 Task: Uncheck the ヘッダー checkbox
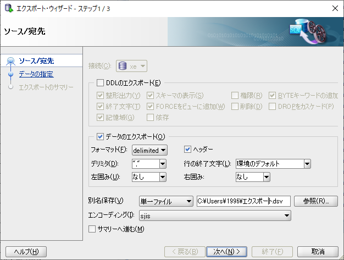pos(187,150)
